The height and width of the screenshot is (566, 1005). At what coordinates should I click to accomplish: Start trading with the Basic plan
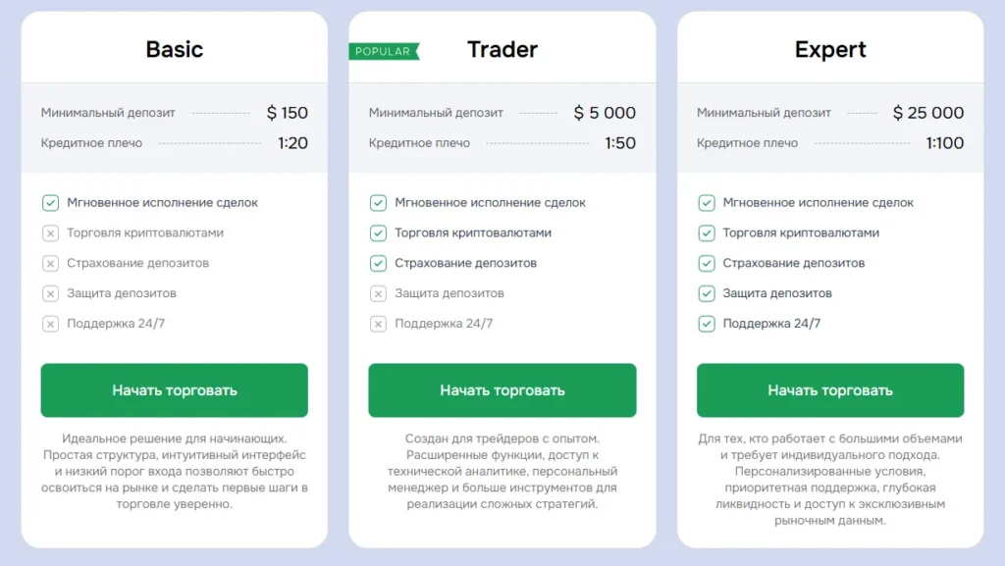point(175,390)
